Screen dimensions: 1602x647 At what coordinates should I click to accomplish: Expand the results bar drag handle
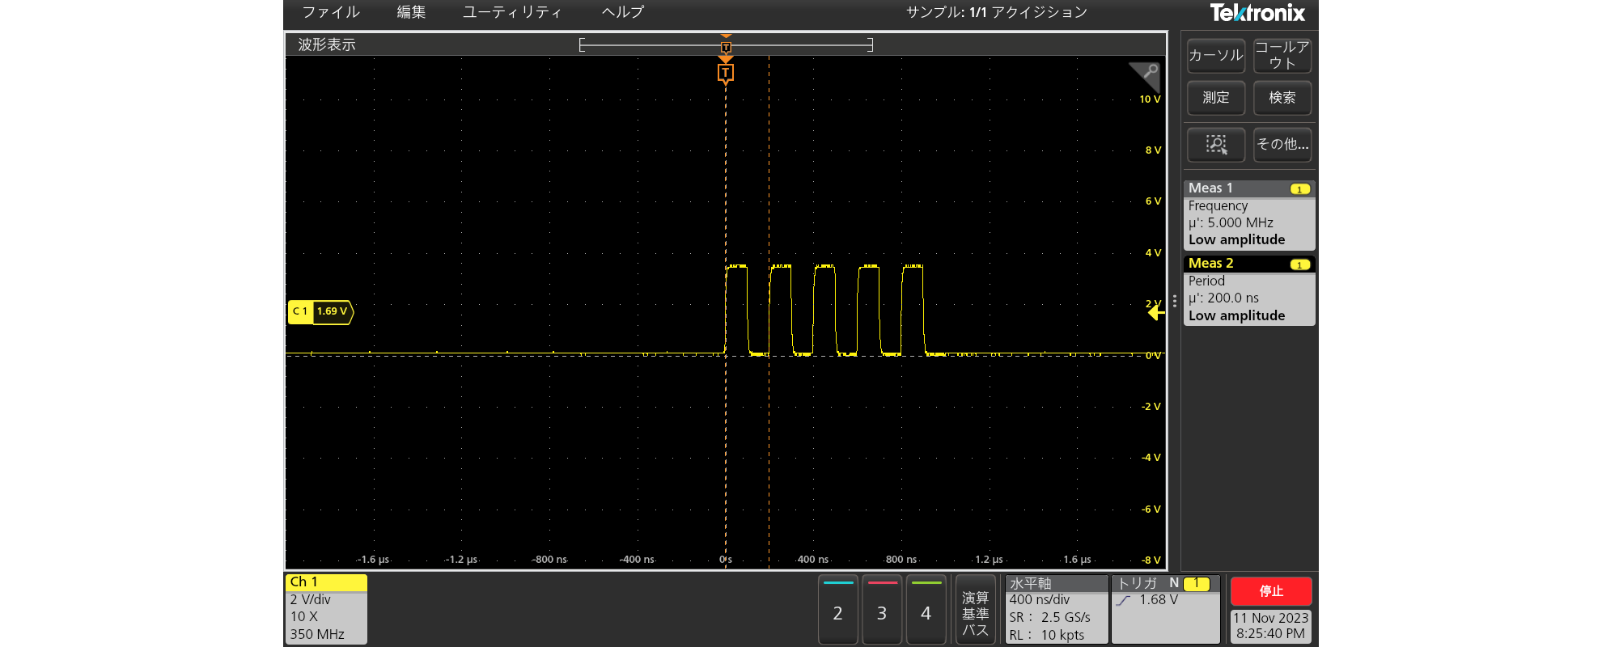(x=1174, y=301)
